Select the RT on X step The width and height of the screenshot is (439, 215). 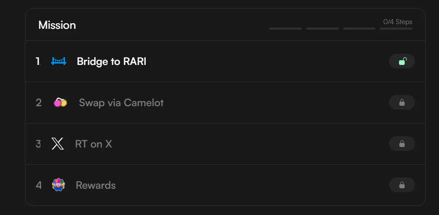coord(93,144)
